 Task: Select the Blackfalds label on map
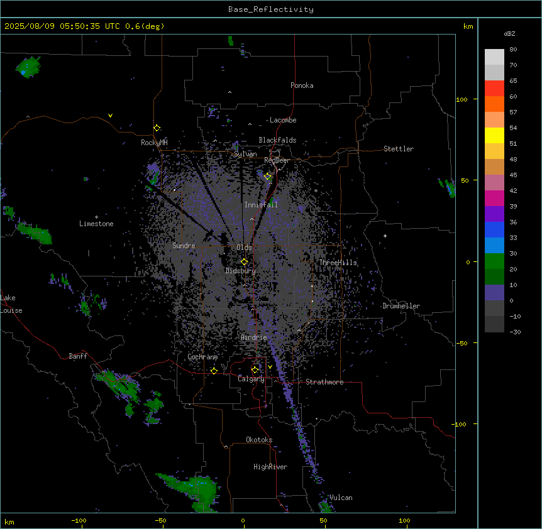pos(277,140)
